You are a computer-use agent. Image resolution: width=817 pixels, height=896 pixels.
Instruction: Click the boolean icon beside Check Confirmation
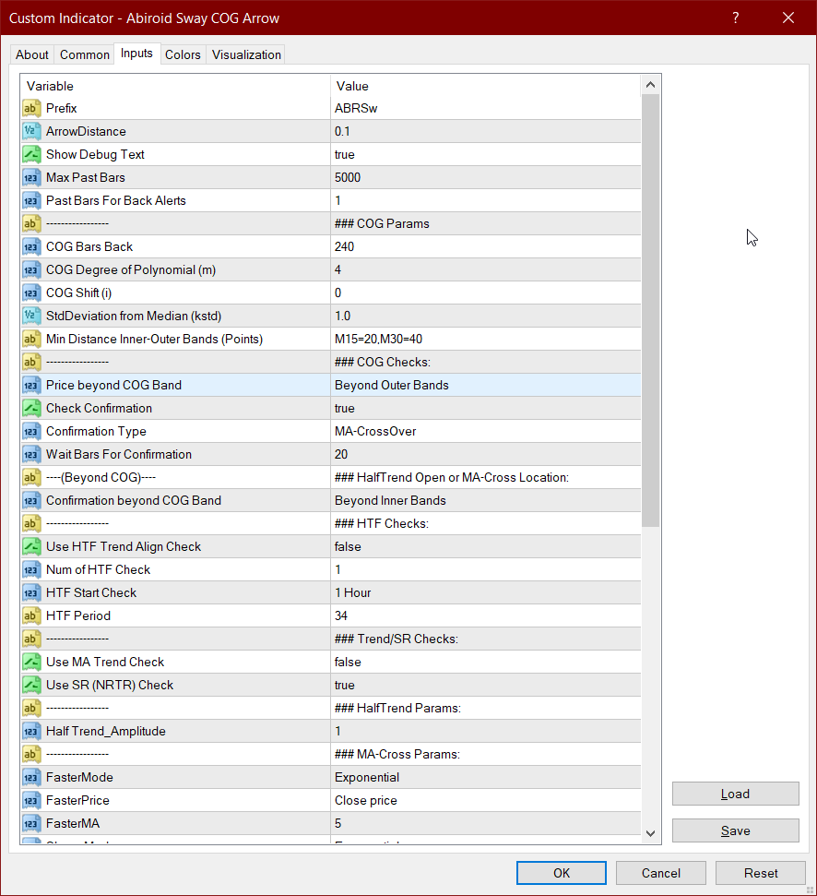click(31, 408)
